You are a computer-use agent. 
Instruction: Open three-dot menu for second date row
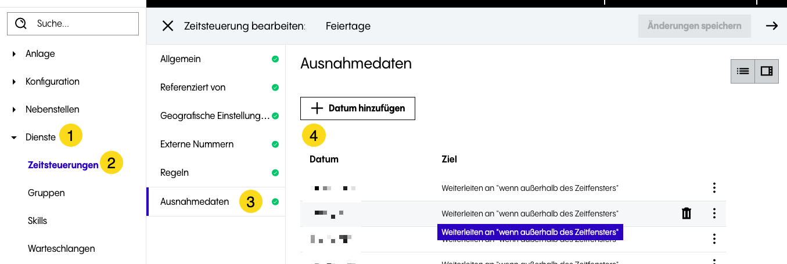tap(714, 214)
